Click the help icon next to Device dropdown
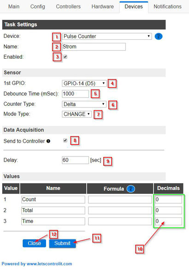 [159, 36]
